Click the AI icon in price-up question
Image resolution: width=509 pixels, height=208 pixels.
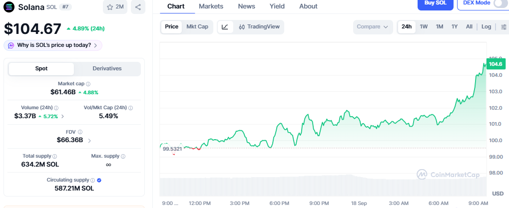click(11, 45)
